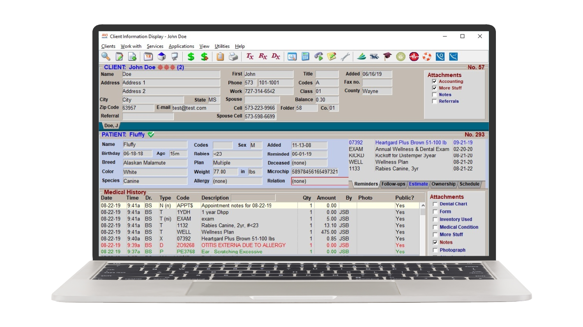Click the Breed field Alaskan Malamute
Image resolution: width=583 pixels, height=327 pixels.
155,163
